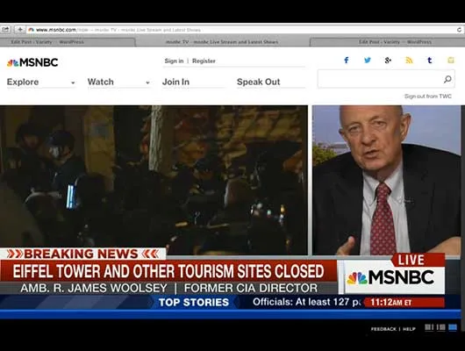Open the MSNBC Facebook page icon
The image size is (465, 351).
pyautogui.click(x=347, y=61)
